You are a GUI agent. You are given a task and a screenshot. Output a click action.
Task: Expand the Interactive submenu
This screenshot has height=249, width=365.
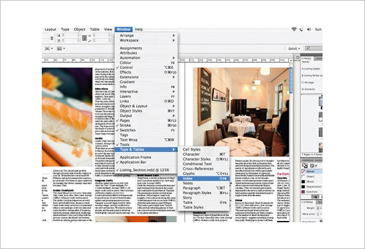pos(146,92)
